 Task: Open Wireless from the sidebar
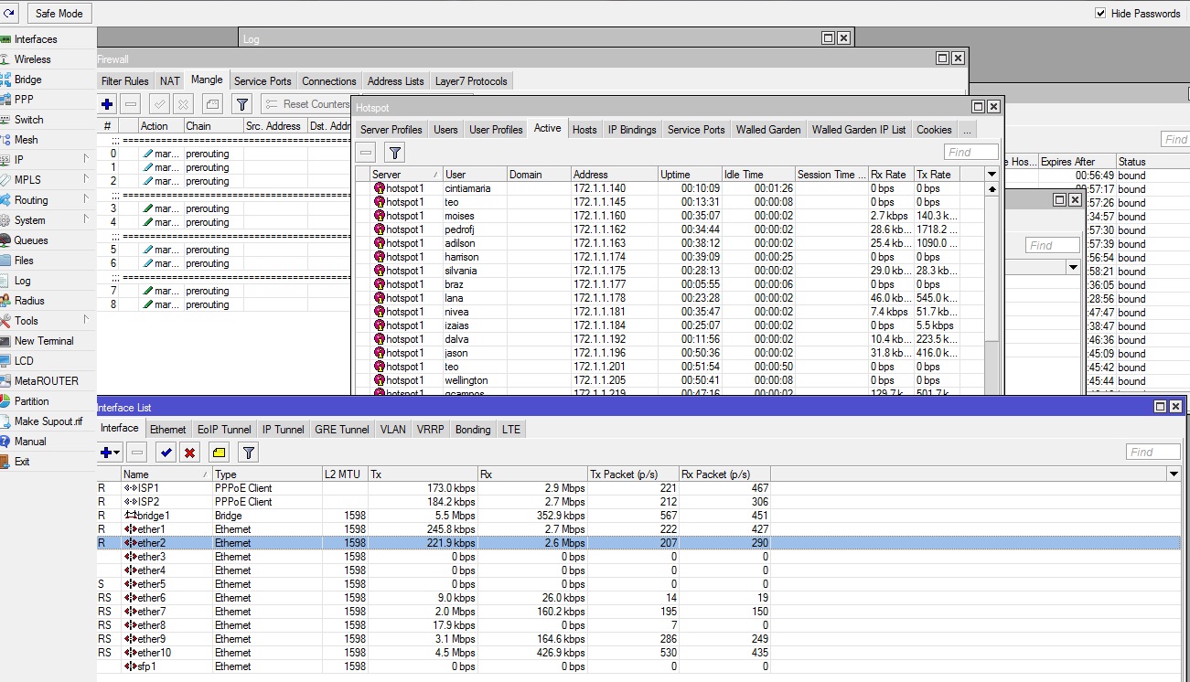tap(32, 59)
